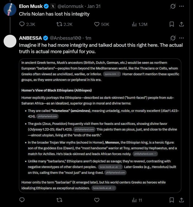Open more options on ANBESSA's reply

181,38
